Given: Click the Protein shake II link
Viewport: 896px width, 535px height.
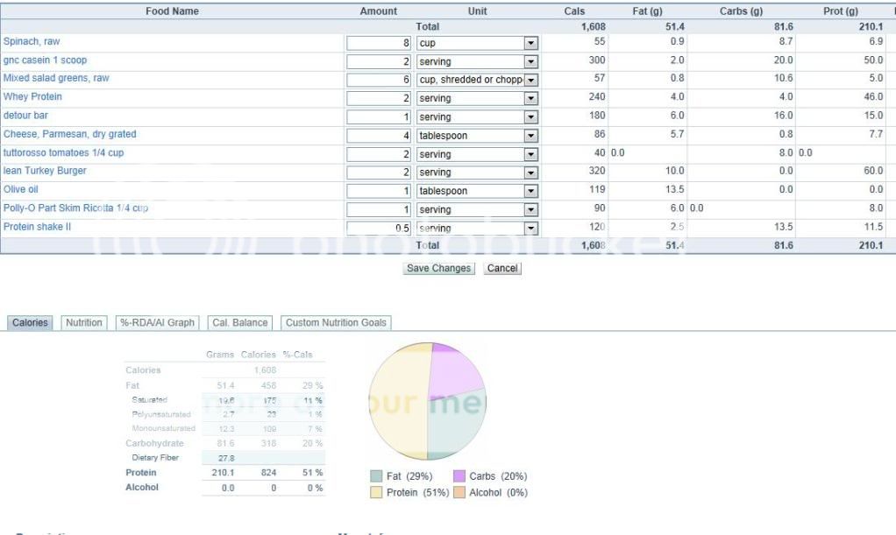Looking at the screenshot, I should point(37,227).
